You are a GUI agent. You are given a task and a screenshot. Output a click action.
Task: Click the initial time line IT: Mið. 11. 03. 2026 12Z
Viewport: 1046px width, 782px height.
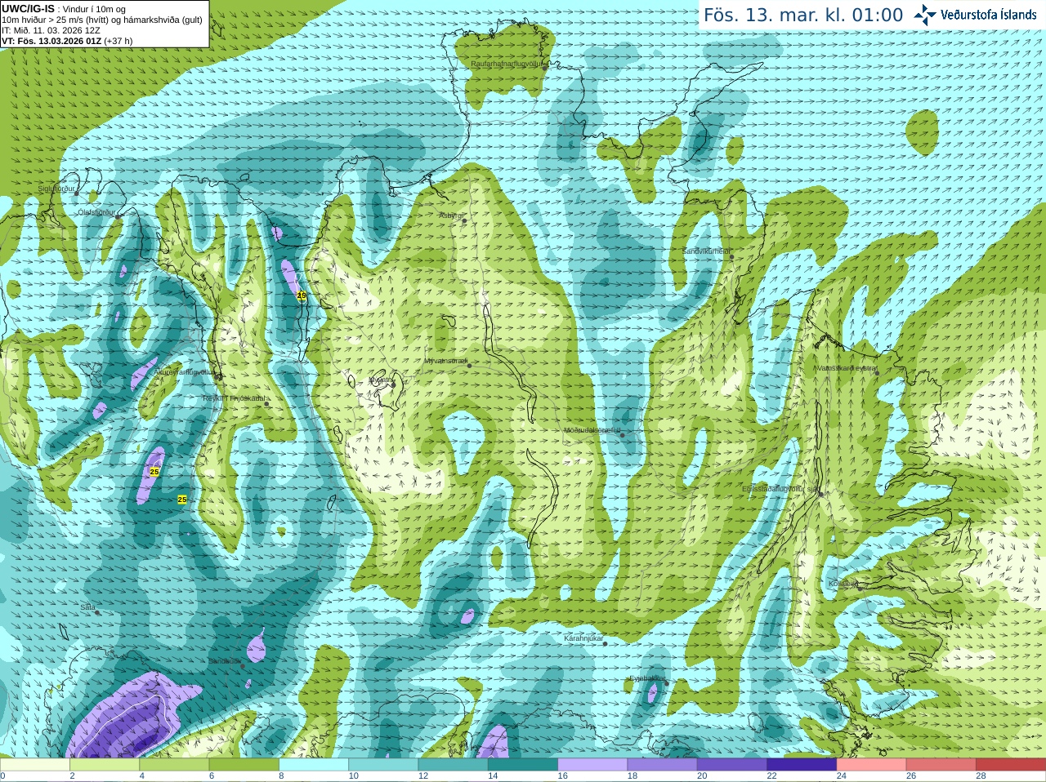[x=51, y=30]
